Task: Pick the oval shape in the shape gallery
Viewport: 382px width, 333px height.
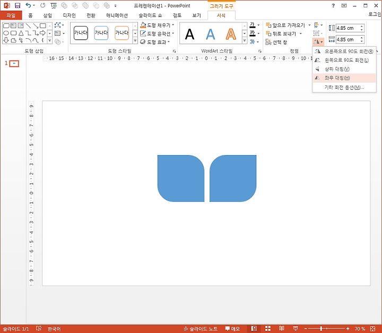Action: click(6, 33)
